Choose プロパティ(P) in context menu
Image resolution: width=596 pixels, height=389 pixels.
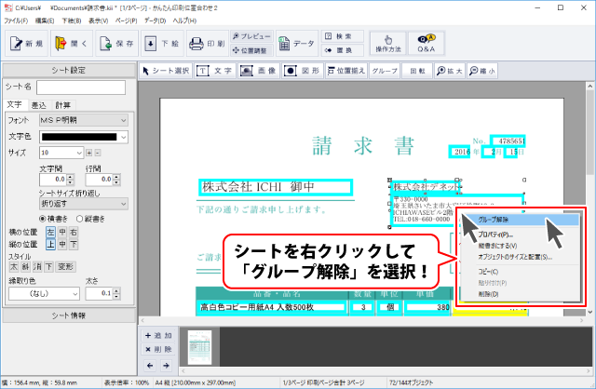point(495,235)
